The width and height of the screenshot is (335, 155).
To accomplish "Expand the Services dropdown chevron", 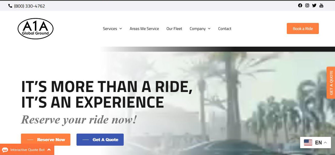I will click(x=121, y=29).
